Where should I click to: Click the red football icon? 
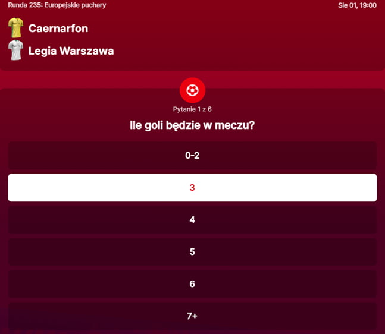pyautogui.click(x=192, y=90)
